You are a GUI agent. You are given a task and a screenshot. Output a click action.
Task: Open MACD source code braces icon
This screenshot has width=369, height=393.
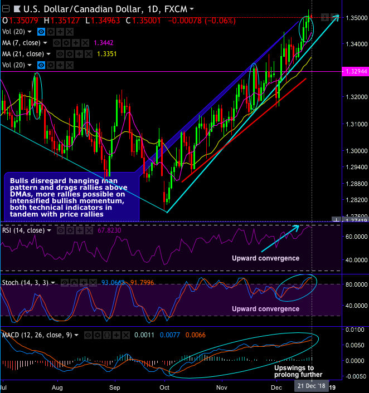[x=107, y=335]
